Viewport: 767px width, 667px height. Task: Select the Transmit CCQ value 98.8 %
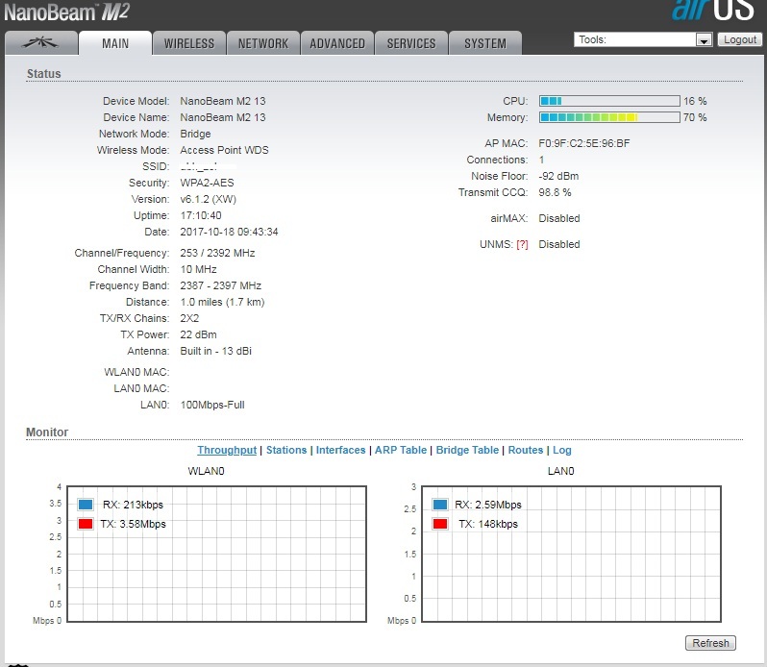[555, 192]
